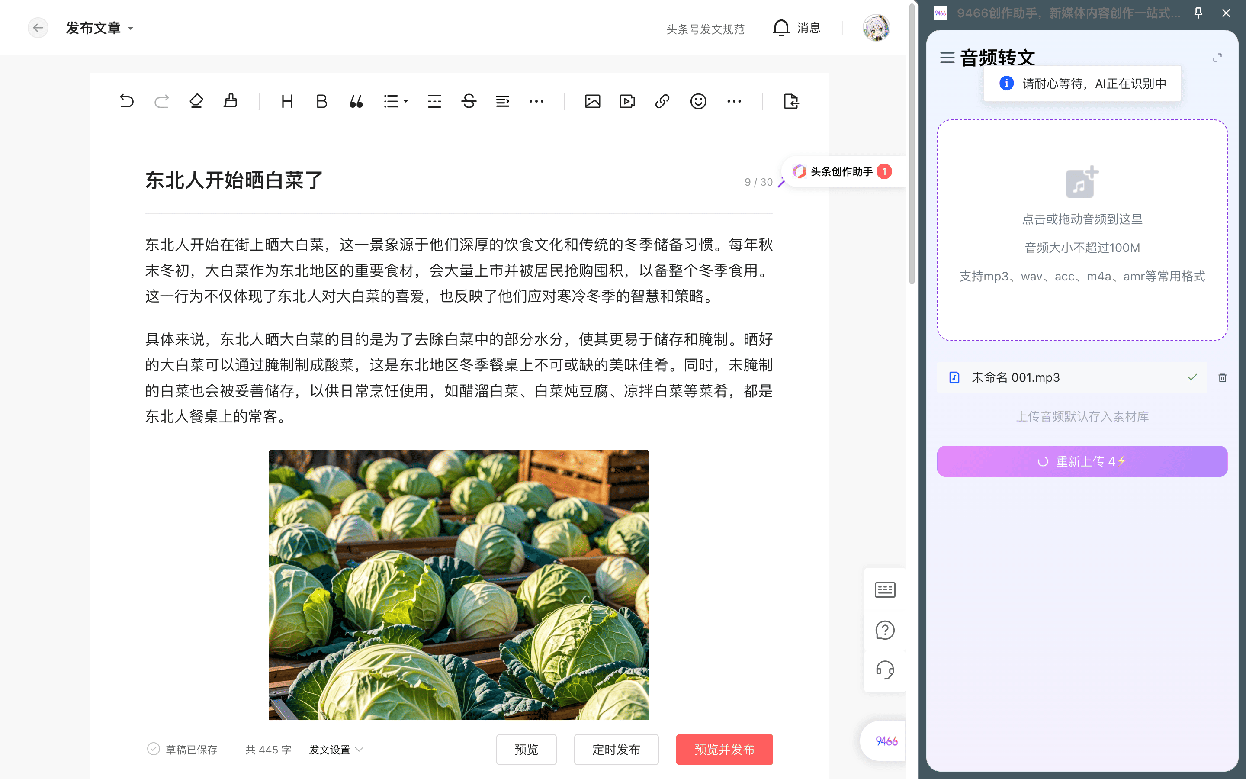Click the user avatar picture
This screenshot has width=1246, height=779.
tap(877, 28)
